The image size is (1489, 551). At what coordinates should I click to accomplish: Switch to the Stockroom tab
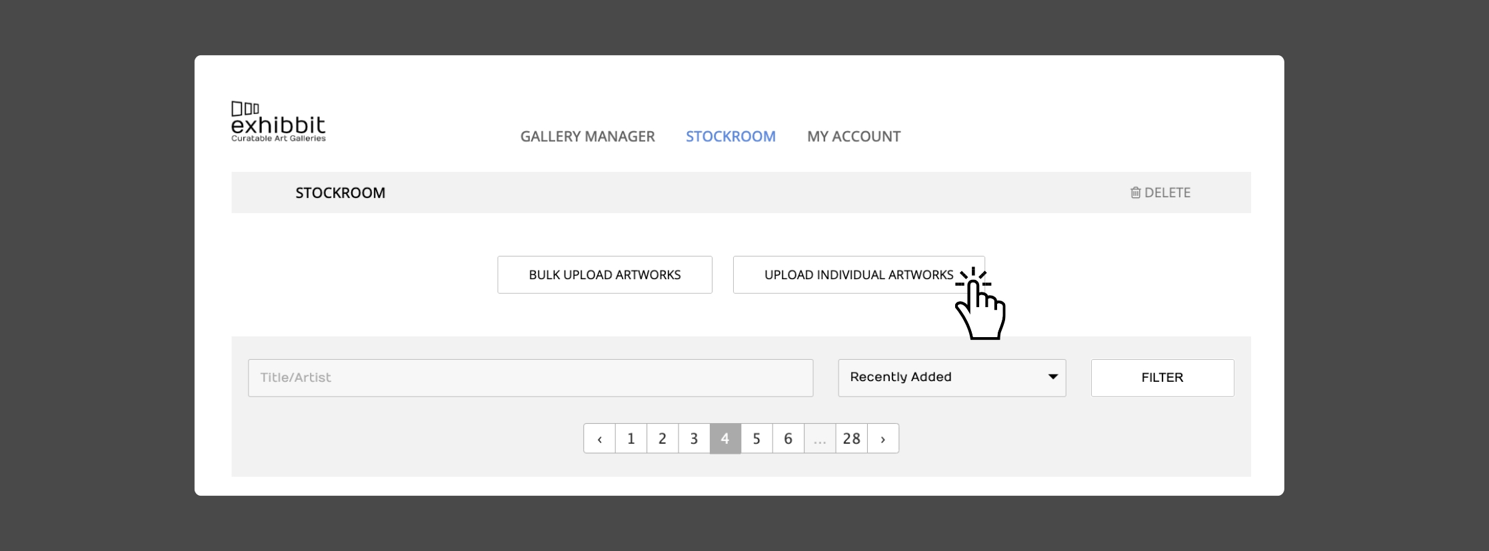point(731,137)
